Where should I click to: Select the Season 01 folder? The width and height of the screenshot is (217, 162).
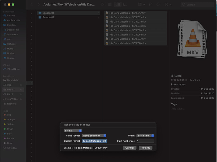point(69,13)
